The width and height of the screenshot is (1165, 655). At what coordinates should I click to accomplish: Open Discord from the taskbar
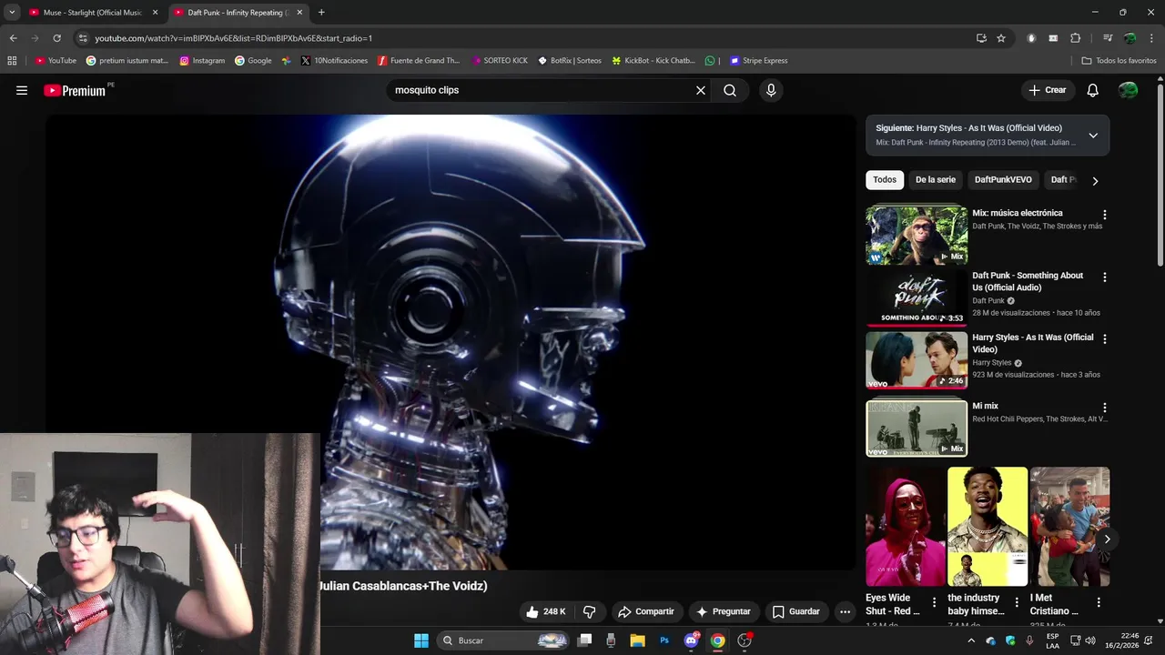(x=692, y=640)
